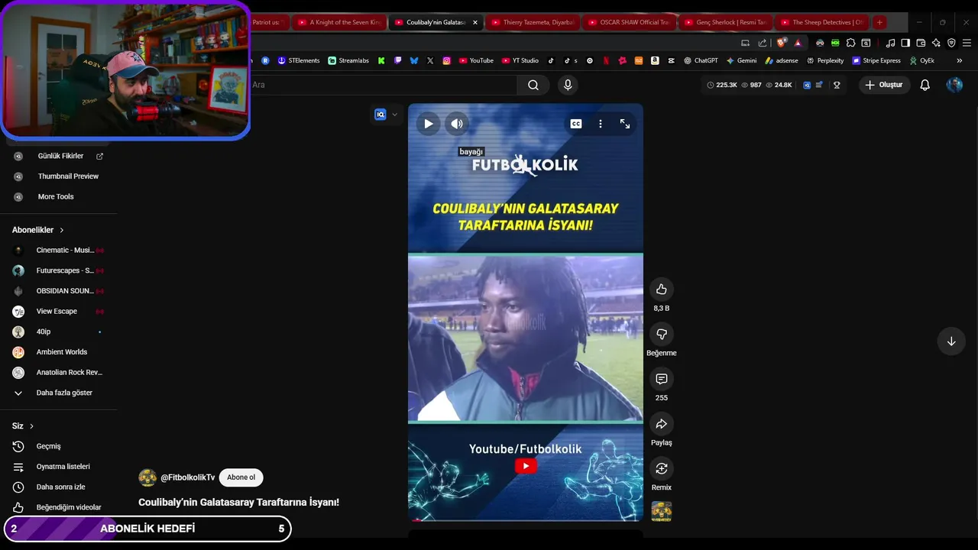Switch to Genç Sherlock Resmi browser tab
The image size is (978, 550).
click(x=724, y=22)
